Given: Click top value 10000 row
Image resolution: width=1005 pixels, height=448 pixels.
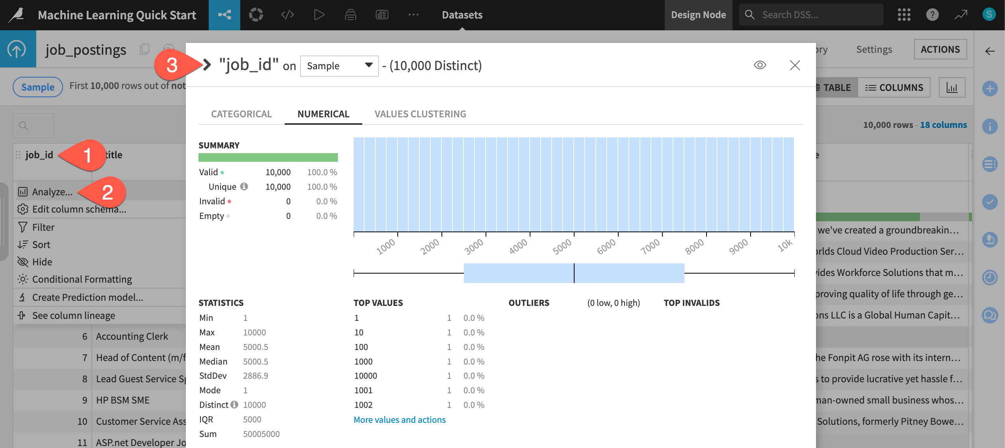Looking at the screenshot, I should click(419, 376).
